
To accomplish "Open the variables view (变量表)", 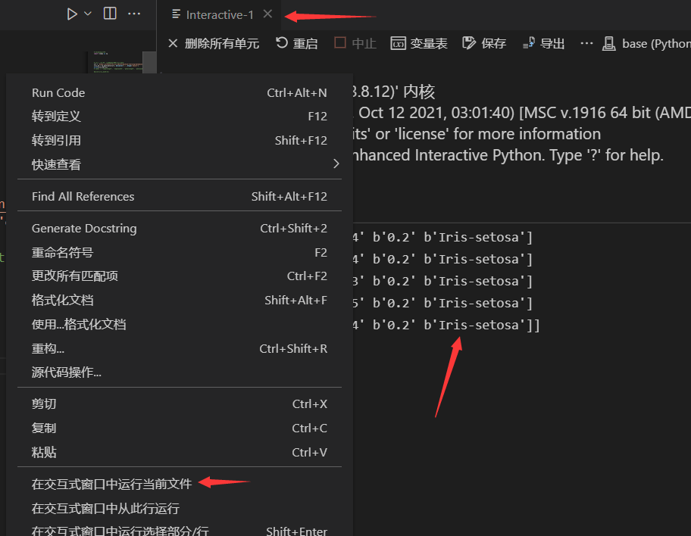I will (419, 43).
